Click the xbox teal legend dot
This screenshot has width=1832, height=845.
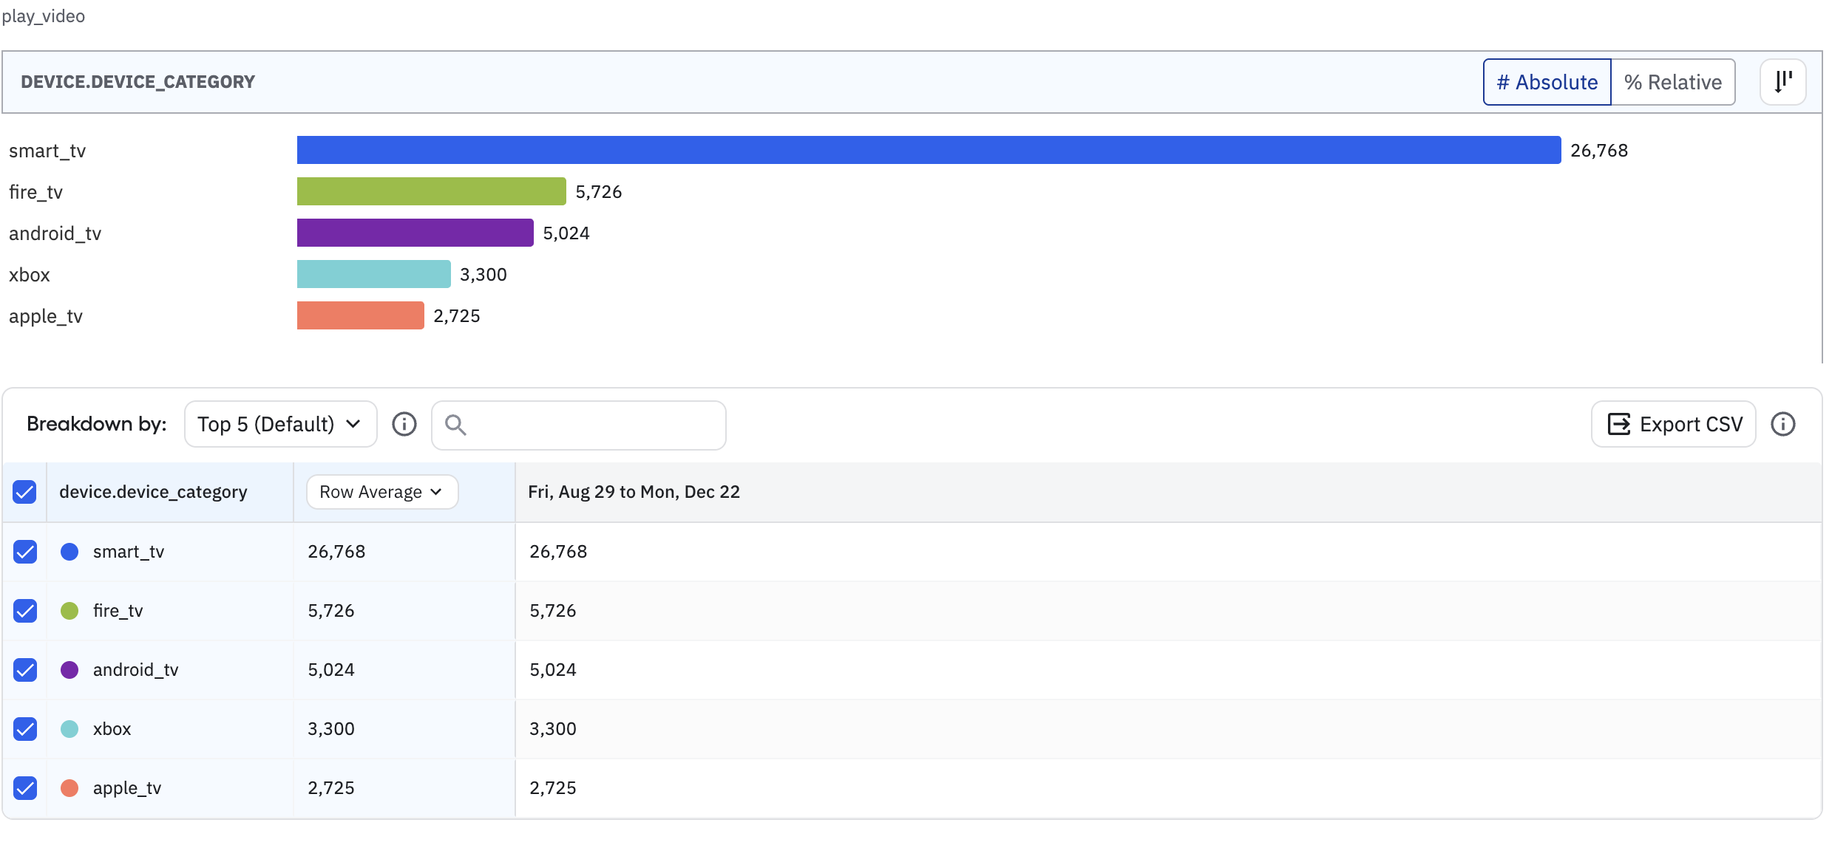69,729
